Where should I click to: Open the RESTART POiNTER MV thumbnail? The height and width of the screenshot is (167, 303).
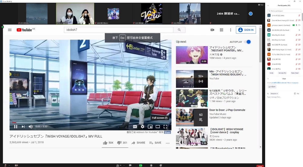pos(192,55)
